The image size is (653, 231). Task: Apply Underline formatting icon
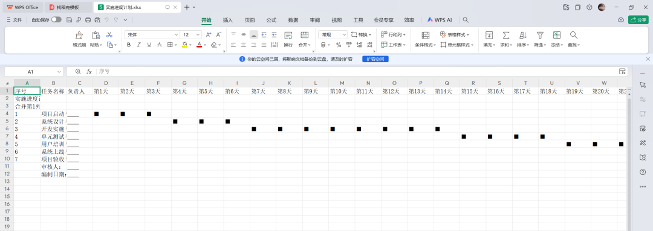click(x=149, y=45)
